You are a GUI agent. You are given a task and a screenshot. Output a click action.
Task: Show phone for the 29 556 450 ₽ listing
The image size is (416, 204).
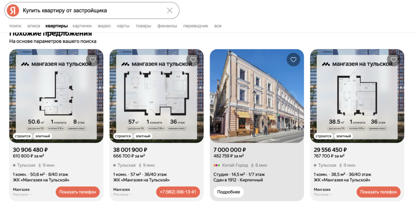click(378, 192)
